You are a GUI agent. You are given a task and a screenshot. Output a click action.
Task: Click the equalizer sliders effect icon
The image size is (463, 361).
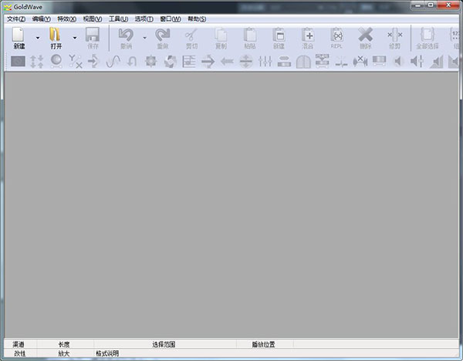pos(265,62)
